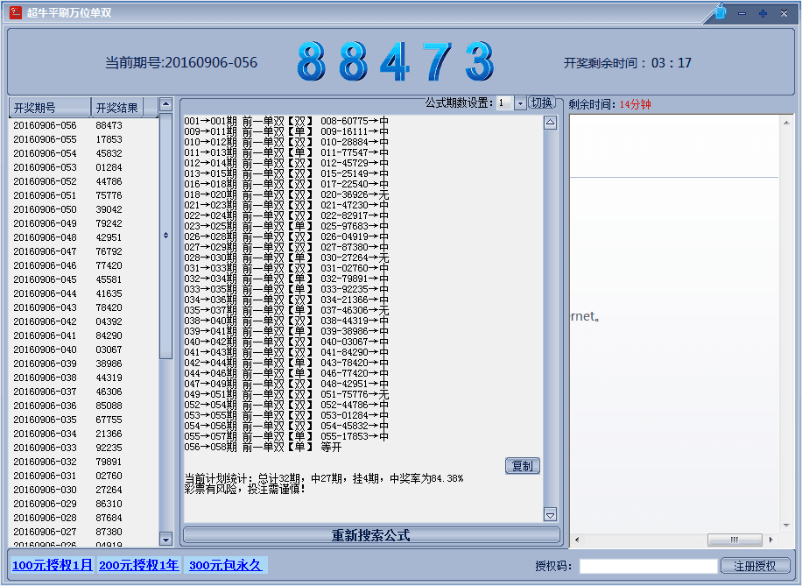Select row 20160906-048
The image size is (802, 586).
(x=83, y=237)
